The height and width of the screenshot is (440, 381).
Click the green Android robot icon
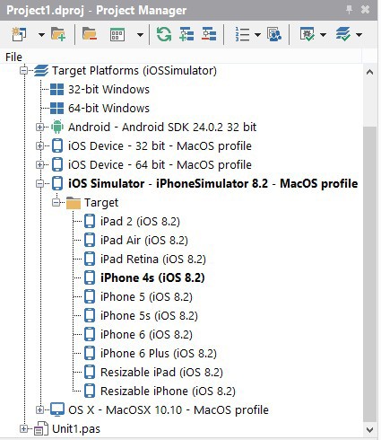(57, 127)
